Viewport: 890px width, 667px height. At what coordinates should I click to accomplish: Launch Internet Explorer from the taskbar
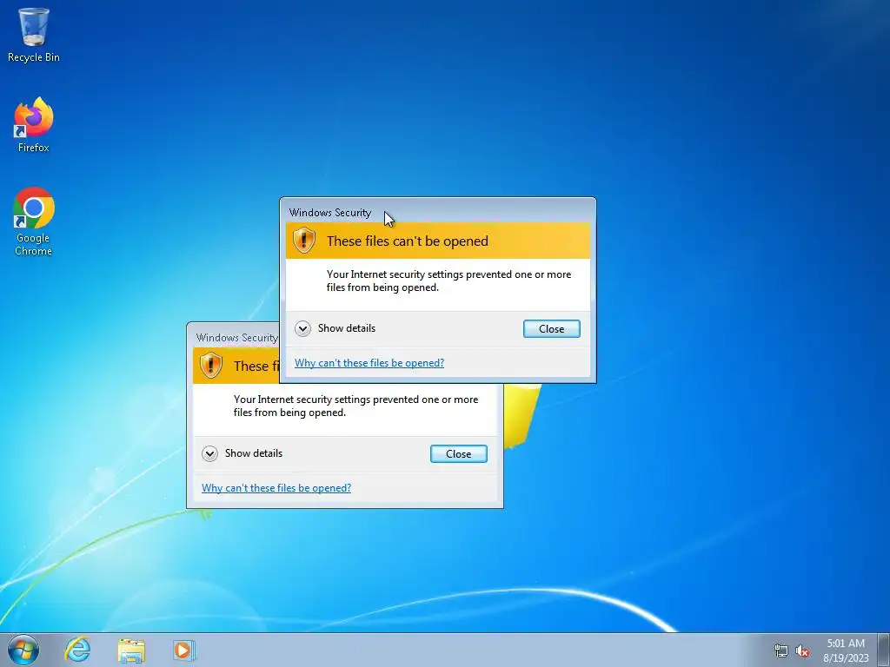77,650
